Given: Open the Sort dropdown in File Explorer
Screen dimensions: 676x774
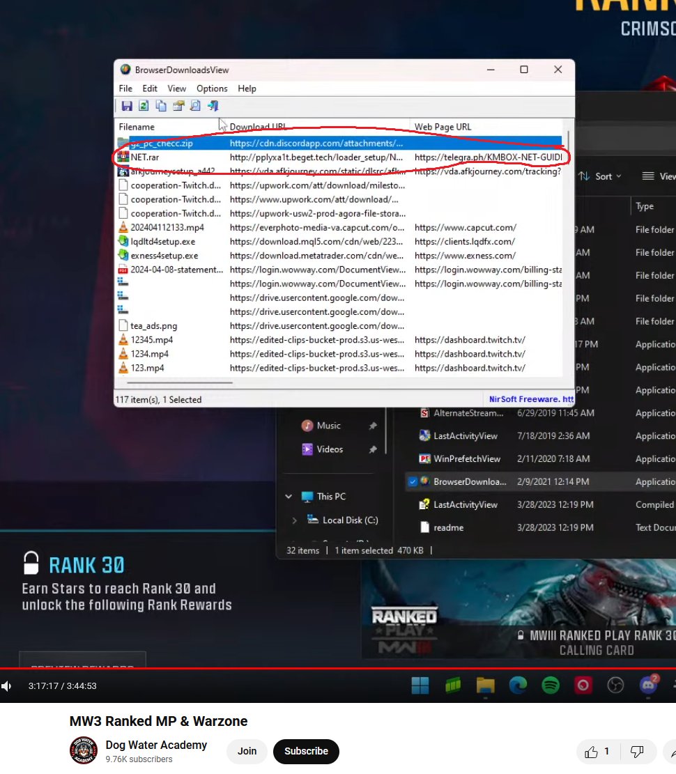Looking at the screenshot, I should click(x=601, y=176).
